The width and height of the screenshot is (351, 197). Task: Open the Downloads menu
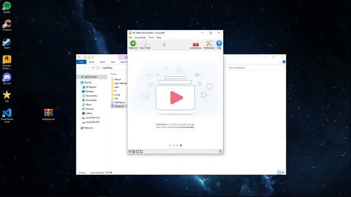pyautogui.click(x=140, y=38)
